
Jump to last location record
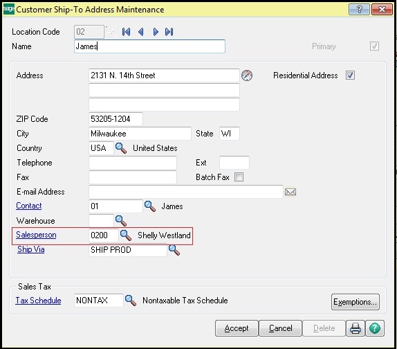[x=169, y=32]
